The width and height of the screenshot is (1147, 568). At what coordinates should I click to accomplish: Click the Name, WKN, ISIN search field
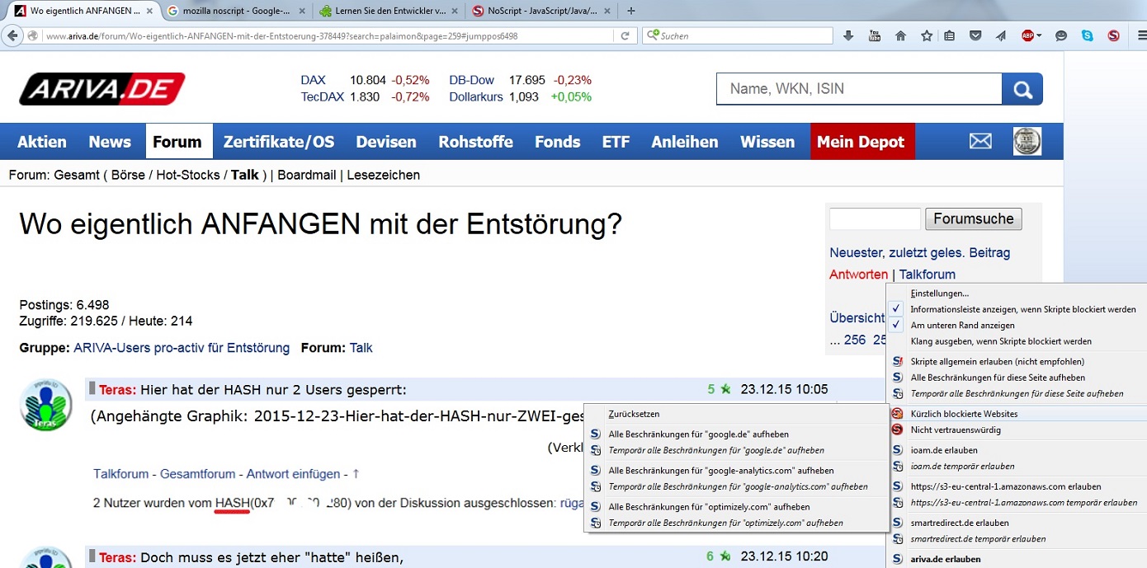[x=859, y=89]
